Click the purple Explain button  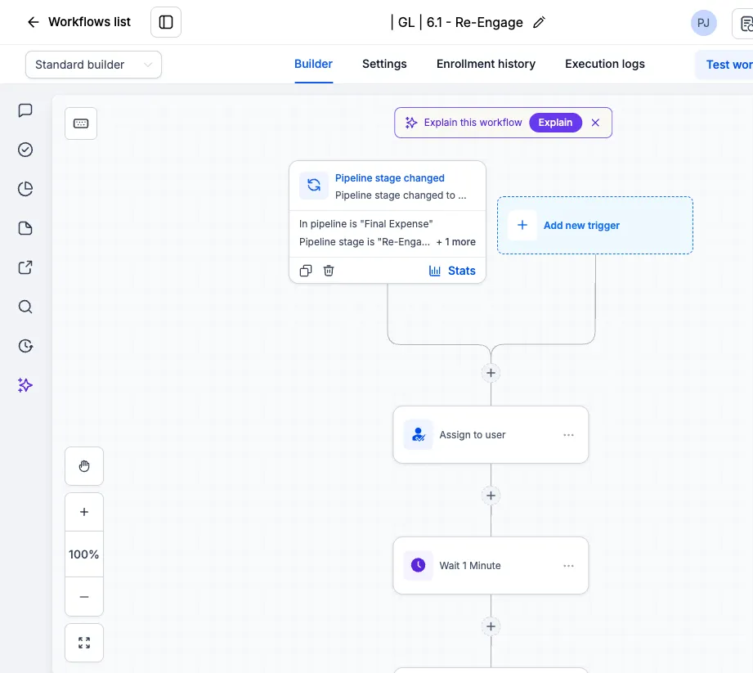555,123
